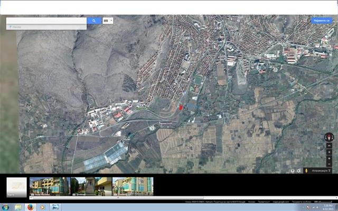Click inside the map search box
Screen dimensions: 338x211
(x=46, y=21)
